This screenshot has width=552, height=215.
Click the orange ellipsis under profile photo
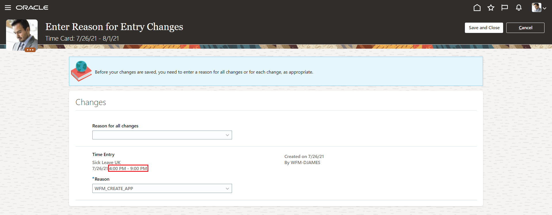(x=30, y=50)
